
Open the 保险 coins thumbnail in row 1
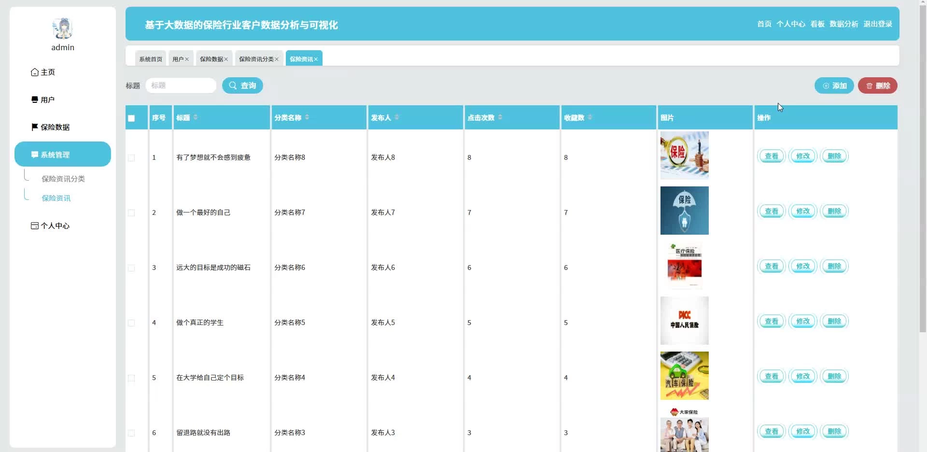(685, 155)
